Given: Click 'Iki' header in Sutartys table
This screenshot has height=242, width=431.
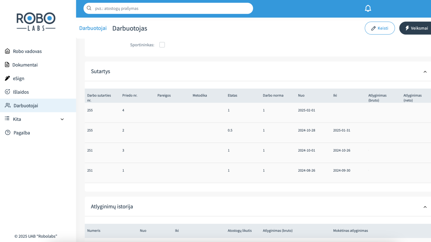Looking at the screenshot, I should click(335, 96).
